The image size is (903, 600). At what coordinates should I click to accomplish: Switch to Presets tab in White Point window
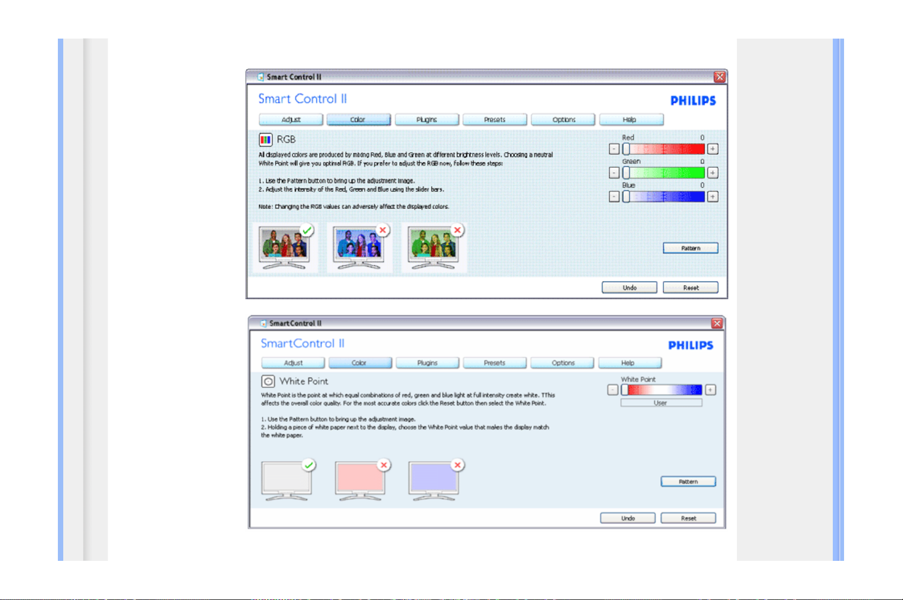click(x=494, y=363)
